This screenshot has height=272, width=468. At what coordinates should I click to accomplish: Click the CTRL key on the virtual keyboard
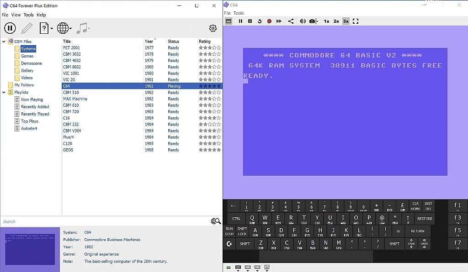236,218
